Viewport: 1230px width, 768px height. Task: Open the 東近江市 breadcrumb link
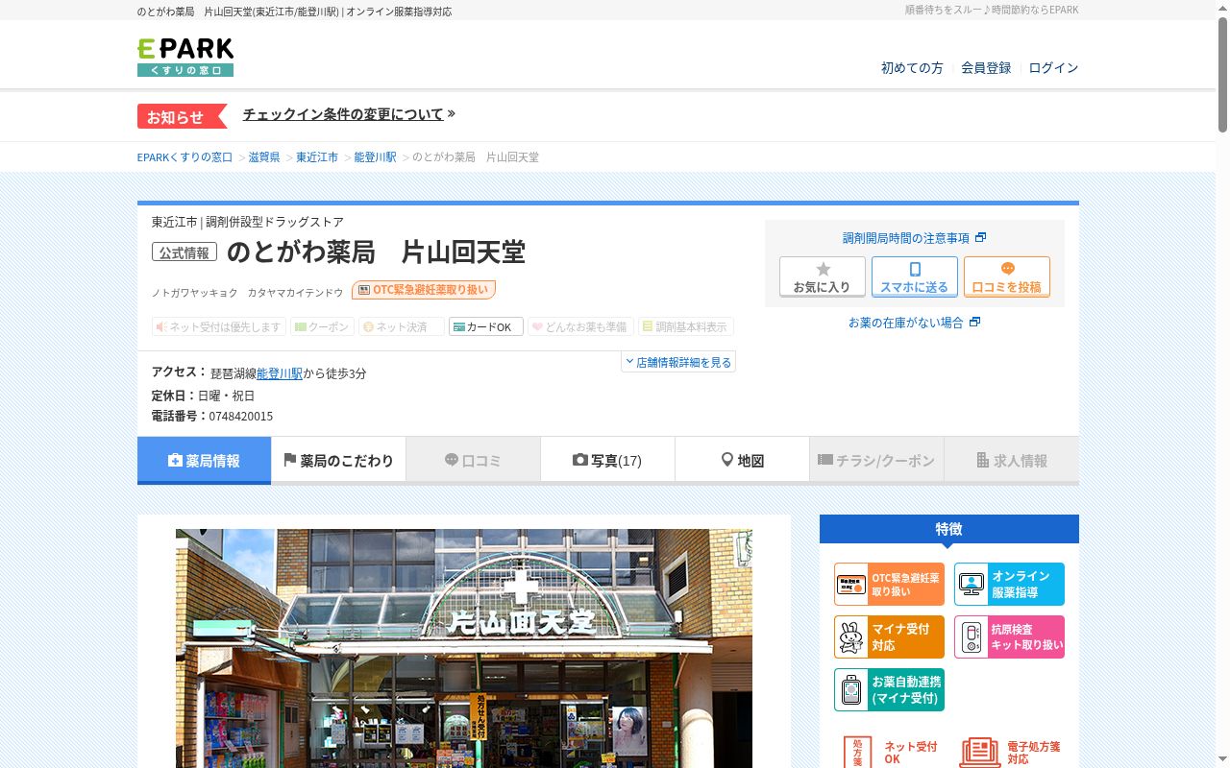click(x=317, y=156)
